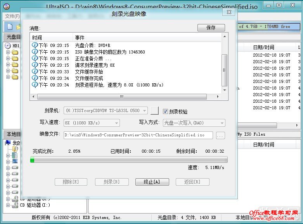Maximize the UltraISO main window
The height and width of the screenshot is (224, 303).
coord(279,5)
